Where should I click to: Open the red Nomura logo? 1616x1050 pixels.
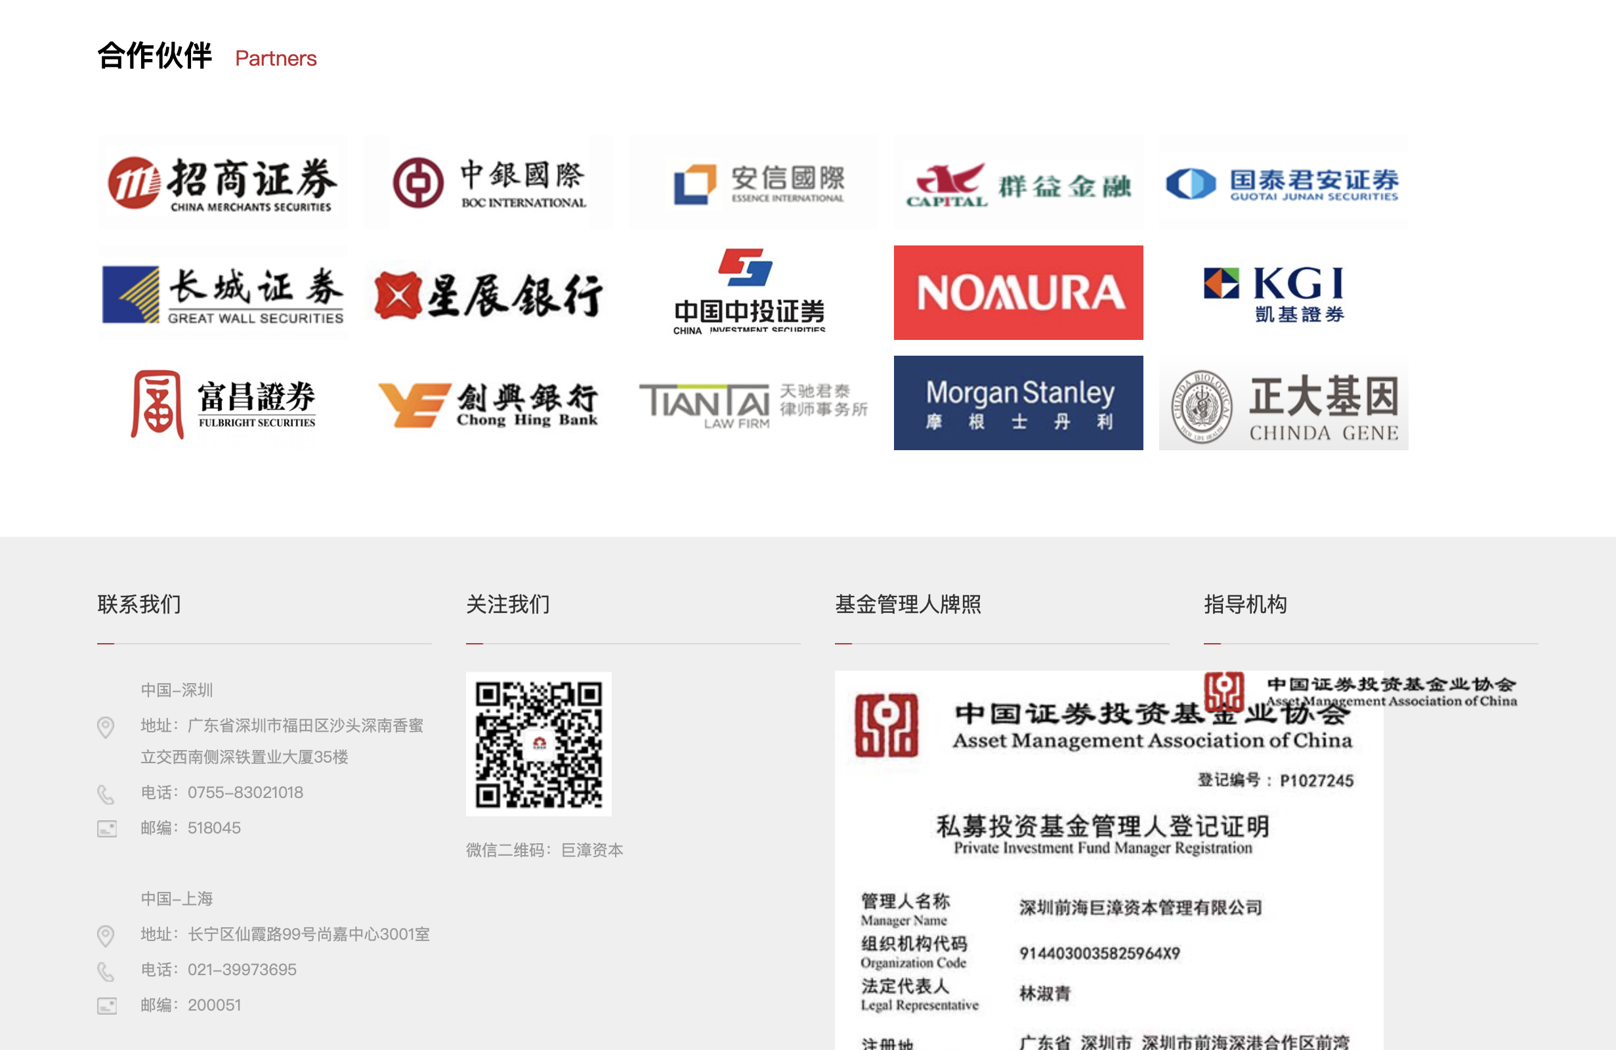tap(1019, 293)
